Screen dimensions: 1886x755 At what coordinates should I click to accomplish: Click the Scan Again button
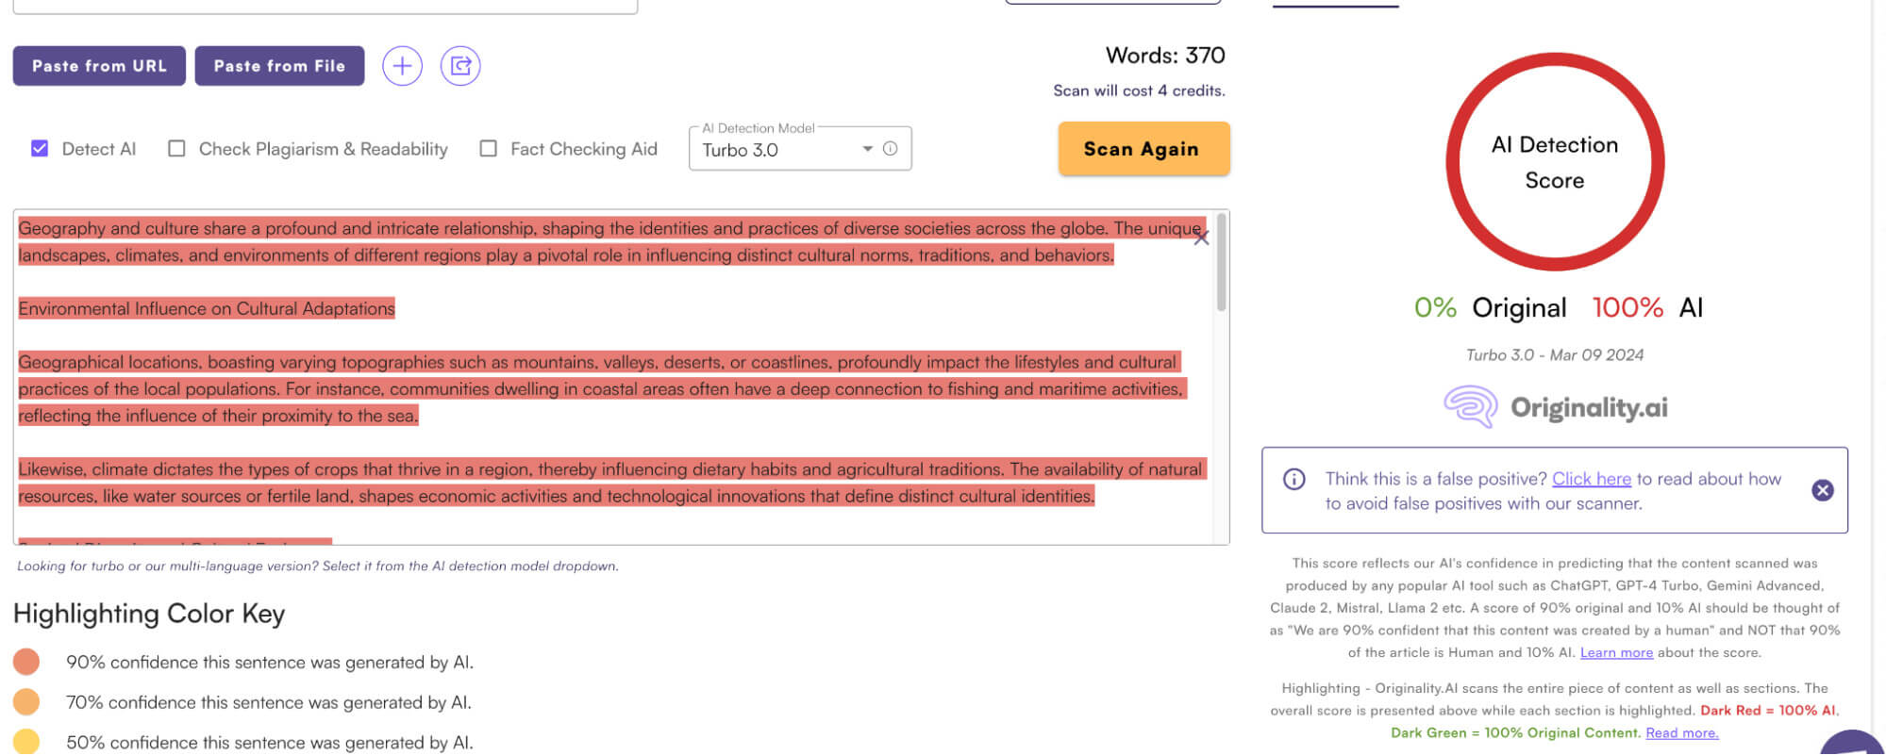tap(1143, 149)
